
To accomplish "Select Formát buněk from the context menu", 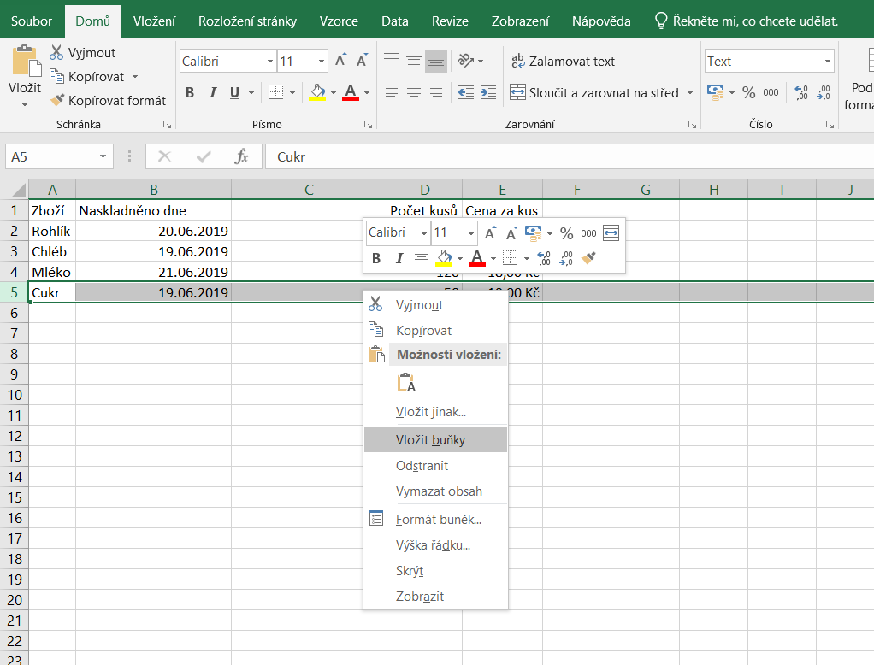I will point(439,518).
